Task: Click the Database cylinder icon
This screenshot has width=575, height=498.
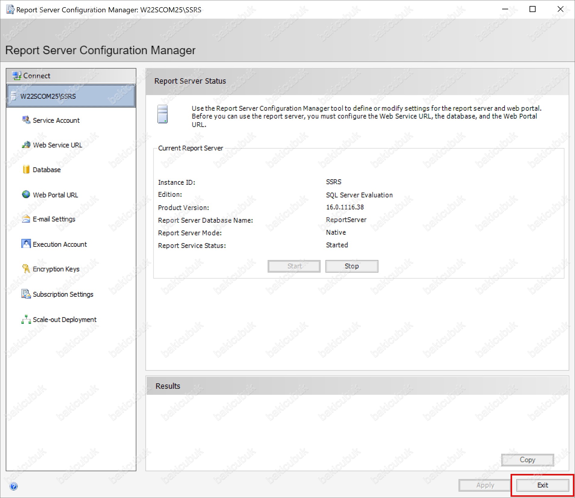Action: pyautogui.click(x=26, y=169)
